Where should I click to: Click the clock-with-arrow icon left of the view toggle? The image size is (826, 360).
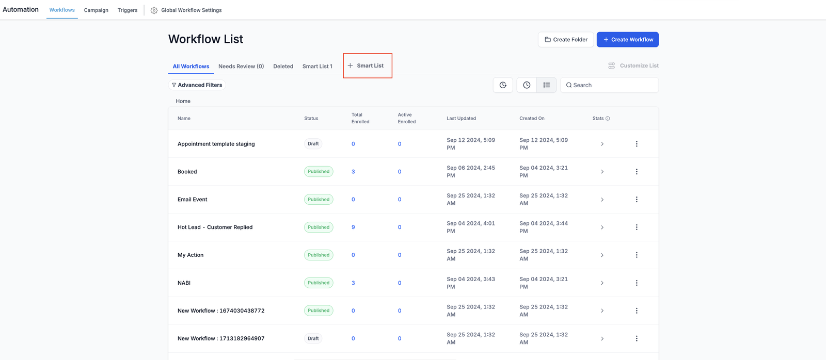coord(503,85)
